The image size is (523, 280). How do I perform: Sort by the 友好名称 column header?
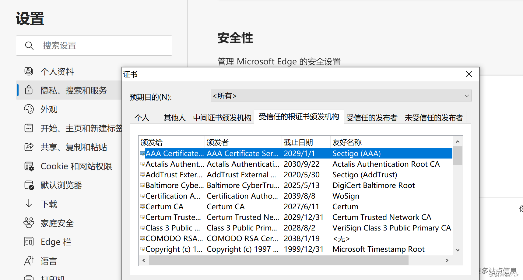point(391,142)
